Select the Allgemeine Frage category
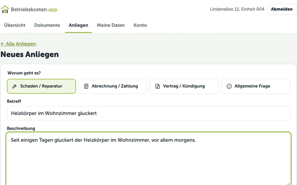 click(256, 86)
